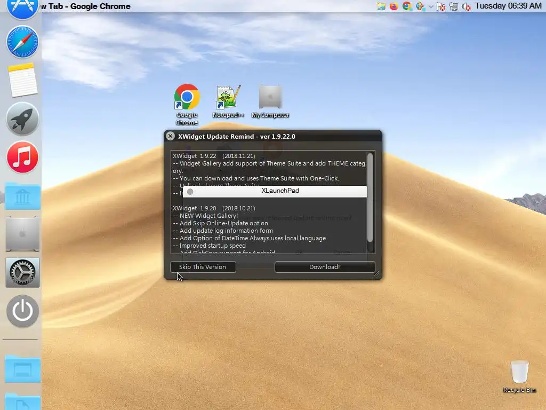Click the Download! button
This screenshot has width=546, height=410.
pyautogui.click(x=325, y=267)
